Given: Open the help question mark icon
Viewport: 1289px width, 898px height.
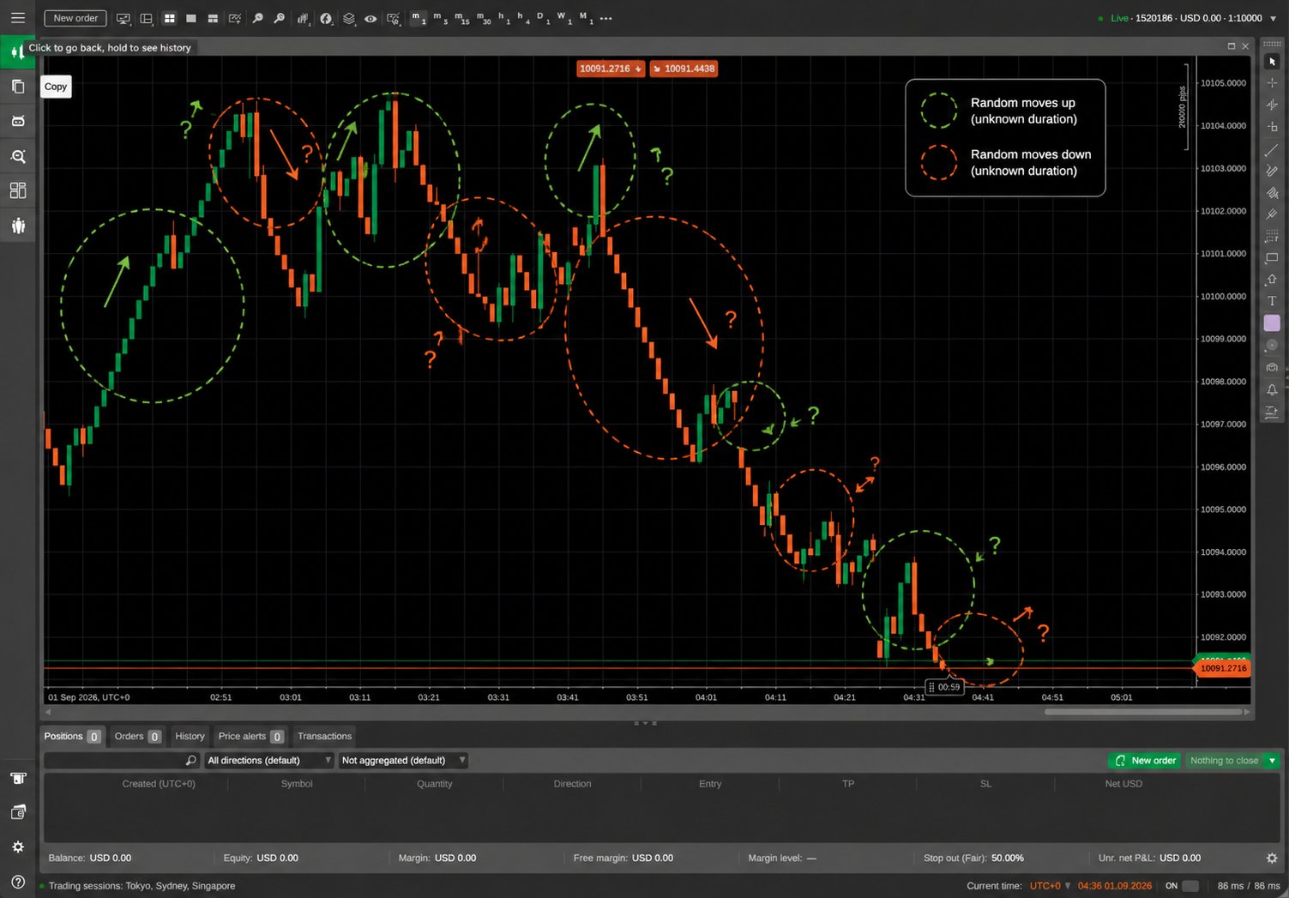Looking at the screenshot, I should tap(17, 883).
